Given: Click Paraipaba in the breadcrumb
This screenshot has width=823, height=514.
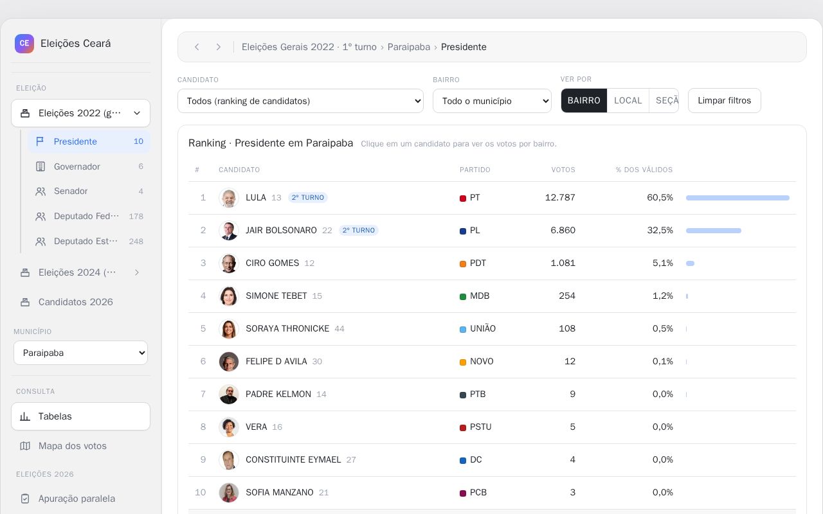Looking at the screenshot, I should 409,47.
